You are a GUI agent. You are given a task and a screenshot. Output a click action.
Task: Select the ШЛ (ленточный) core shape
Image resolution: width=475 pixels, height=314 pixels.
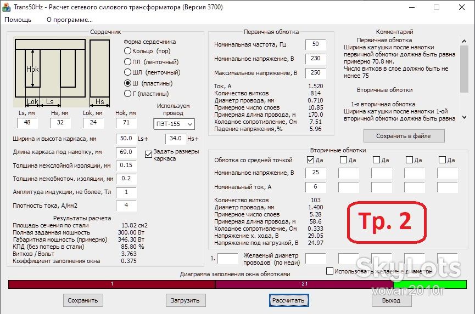127,72
